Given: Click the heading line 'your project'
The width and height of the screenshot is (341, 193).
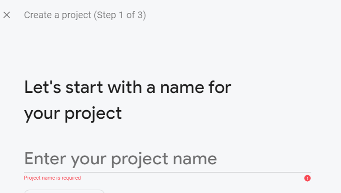Looking at the screenshot, I should pyautogui.click(x=73, y=114).
